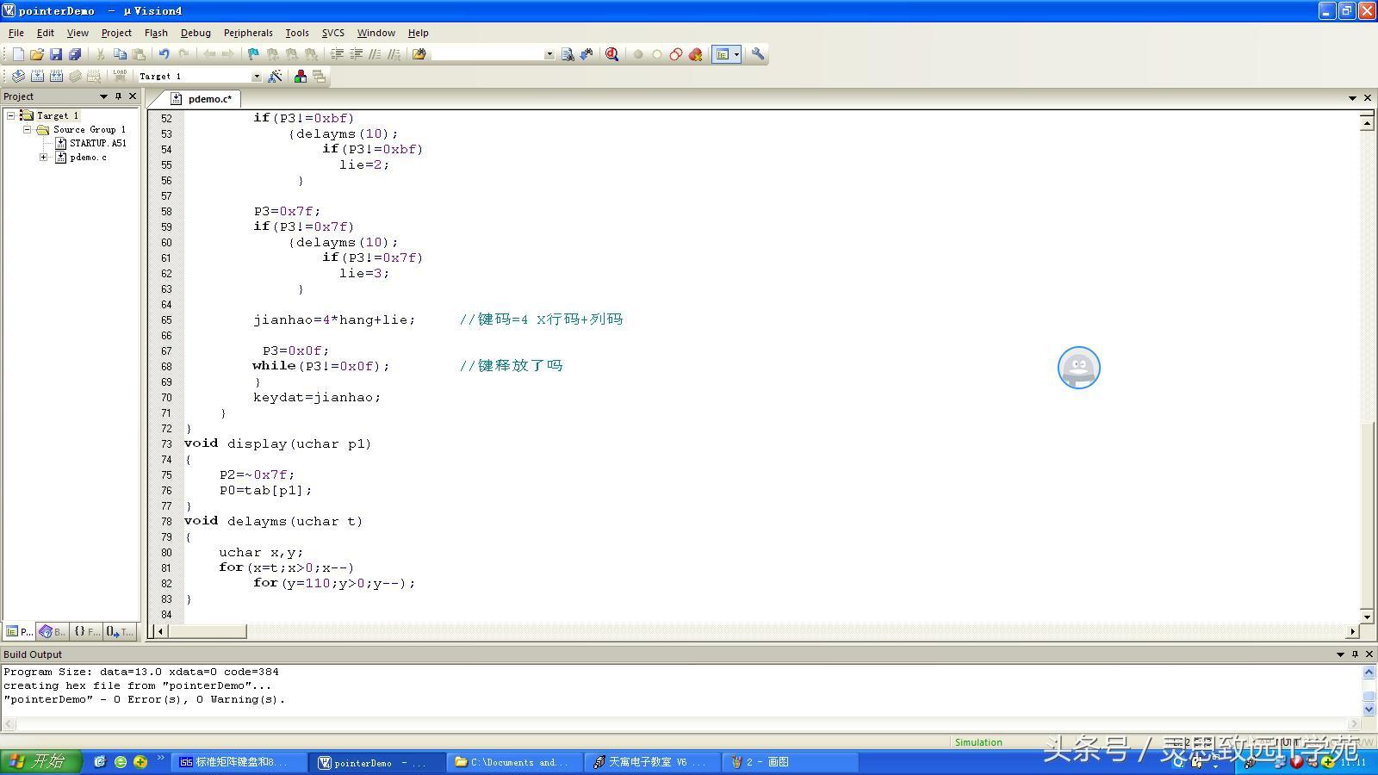Comment out the selection using the toolbar icon

point(375,54)
